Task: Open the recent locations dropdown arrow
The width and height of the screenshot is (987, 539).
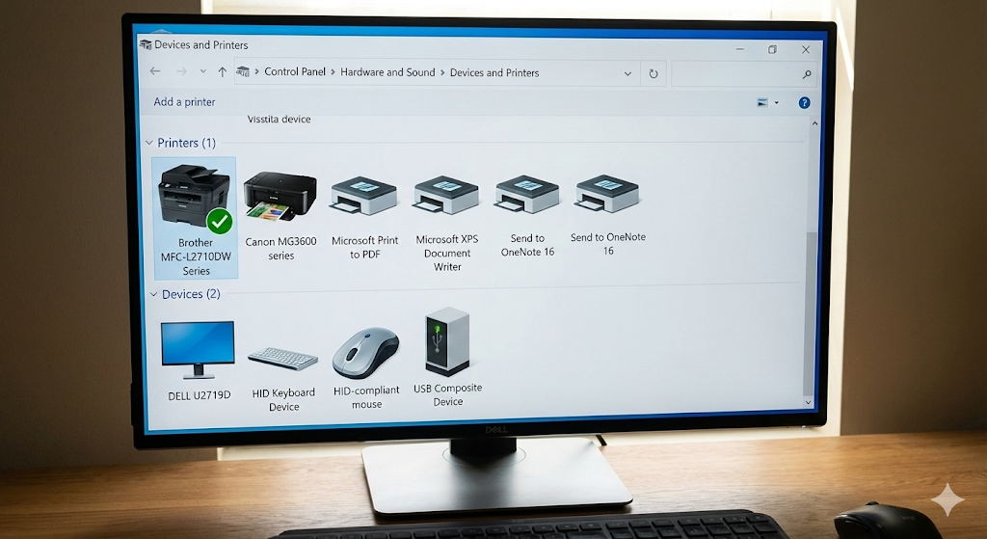Action: (x=202, y=71)
